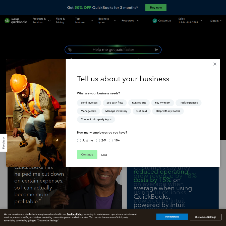Click the Sign in menu item

pos(214,21)
